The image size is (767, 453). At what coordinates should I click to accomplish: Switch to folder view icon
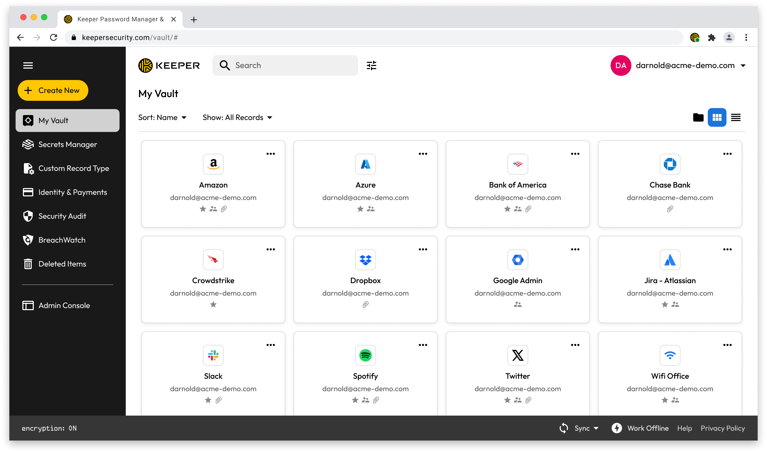click(698, 117)
